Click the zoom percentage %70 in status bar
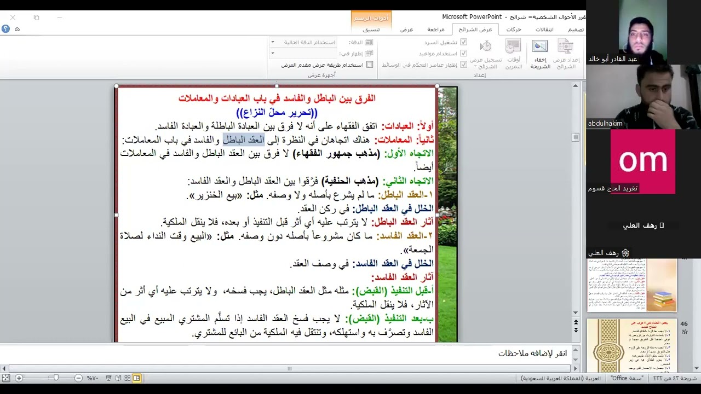This screenshot has width=701, height=394. click(92, 378)
